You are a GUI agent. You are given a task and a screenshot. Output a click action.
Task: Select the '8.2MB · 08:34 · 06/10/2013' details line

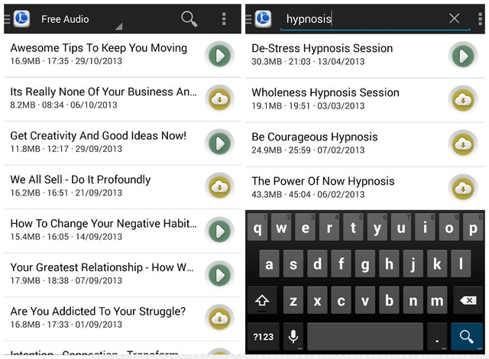coord(63,105)
